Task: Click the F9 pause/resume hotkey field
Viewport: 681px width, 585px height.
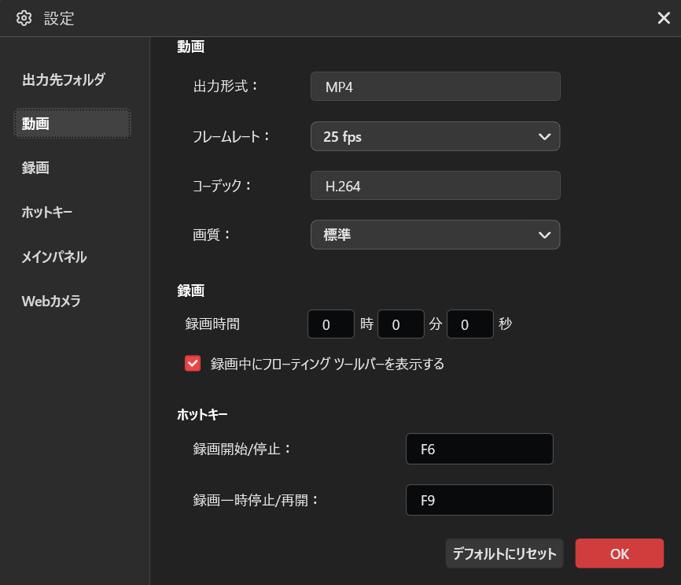Action: [x=479, y=500]
